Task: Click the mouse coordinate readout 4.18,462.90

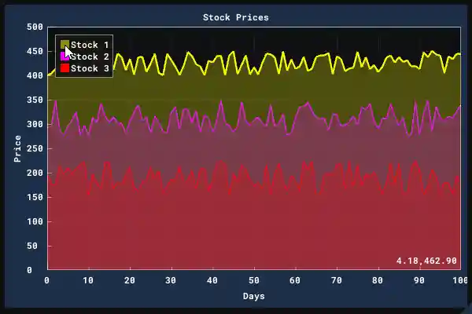Action: [426, 261]
